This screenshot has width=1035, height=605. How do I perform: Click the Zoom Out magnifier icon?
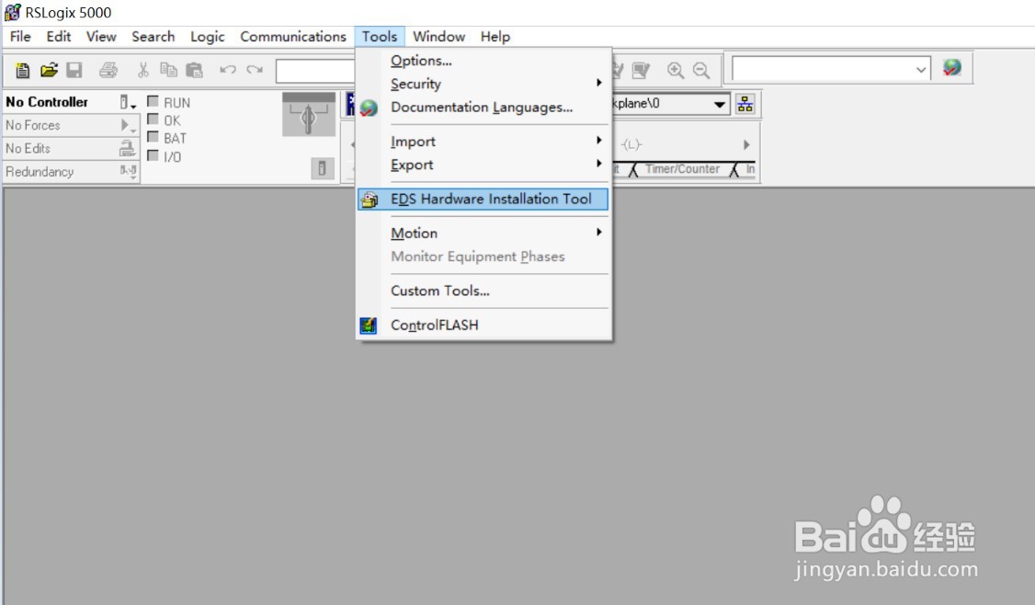click(x=701, y=70)
